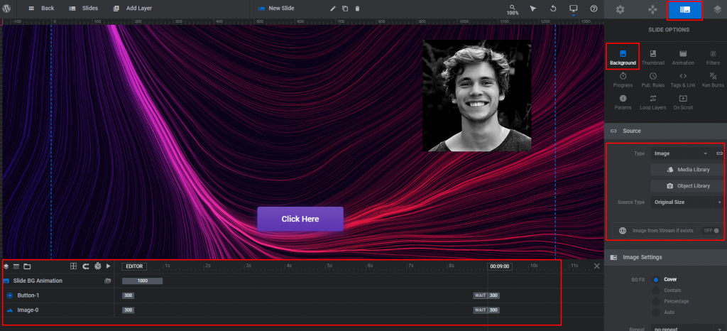This screenshot has width=727, height=331.
Task: Play the timeline preview
Action: (109, 266)
